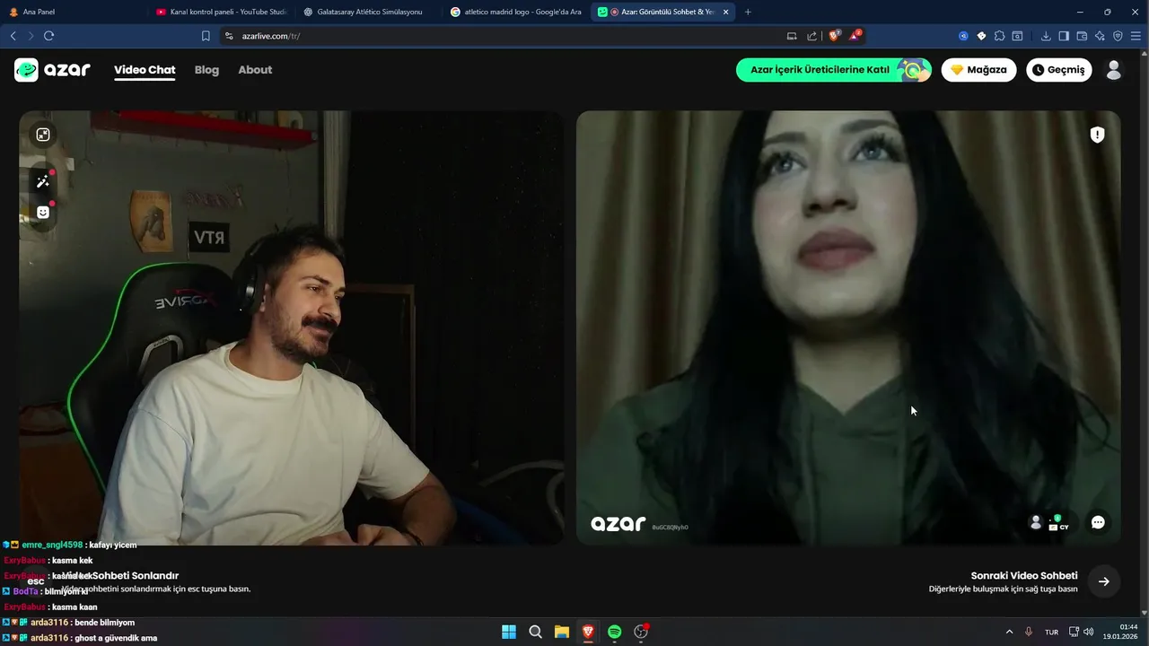This screenshot has height=646, width=1149.
Task: Open the Geçmiş history button
Action: click(1059, 70)
